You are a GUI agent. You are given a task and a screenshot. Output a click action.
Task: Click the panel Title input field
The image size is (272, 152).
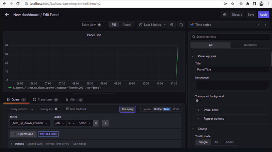pyautogui.click(x=232, y=70)
